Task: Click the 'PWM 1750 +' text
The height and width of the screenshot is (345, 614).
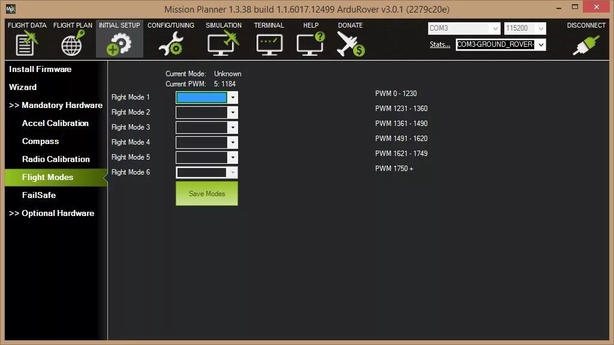Action: (395, 169)
